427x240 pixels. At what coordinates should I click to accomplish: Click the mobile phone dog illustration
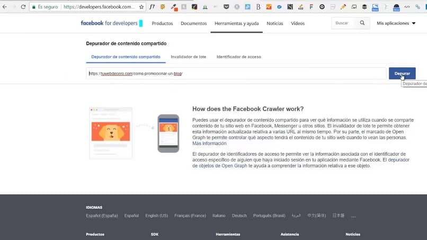click(x=168, y=134)
